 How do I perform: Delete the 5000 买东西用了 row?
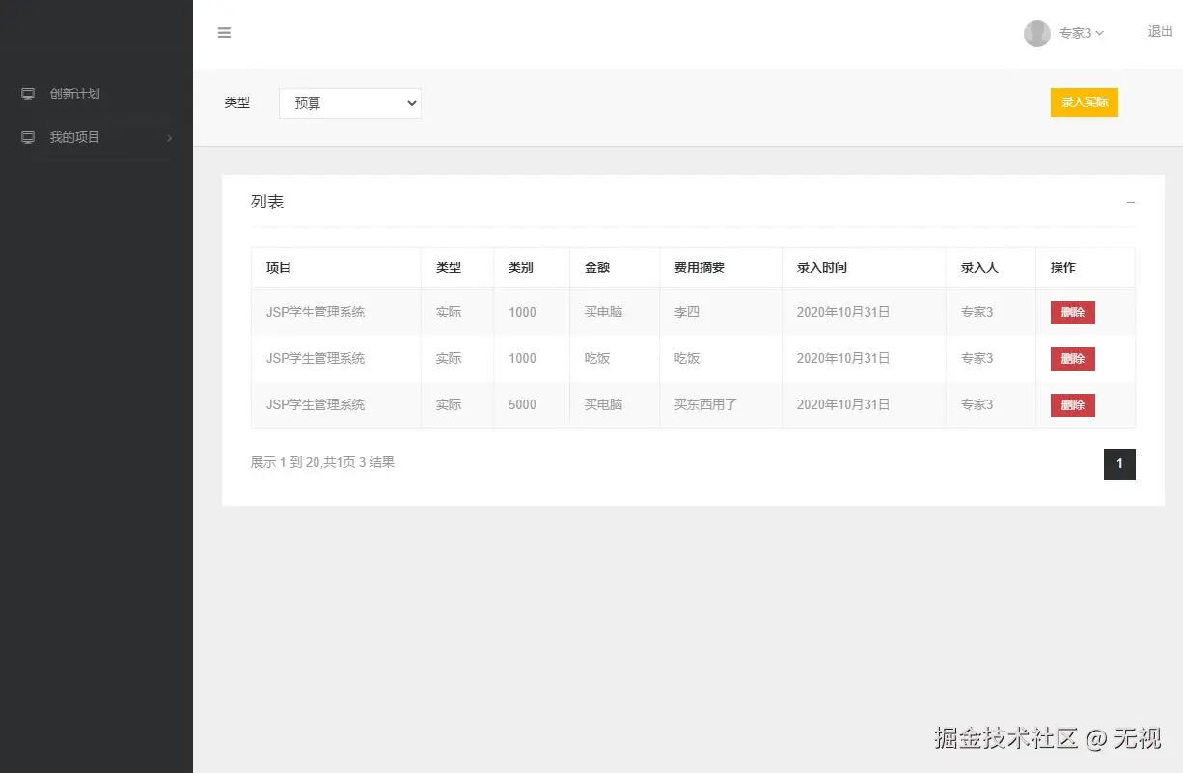click(x=1073, y=405)
